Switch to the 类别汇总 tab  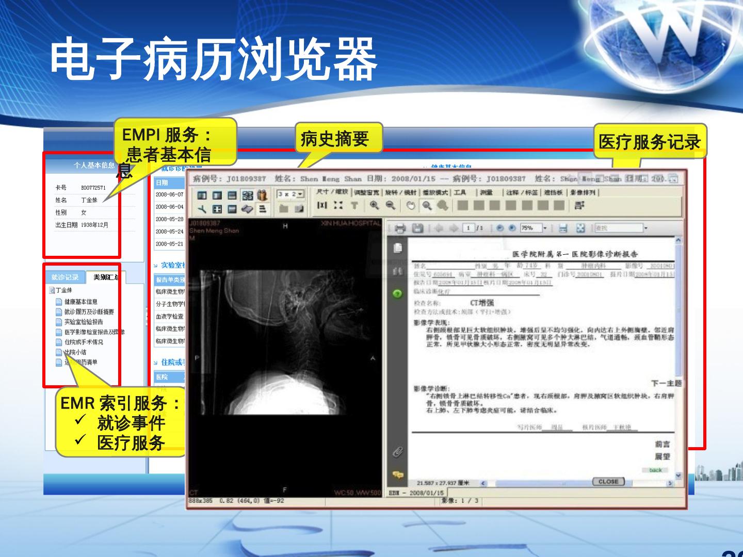105,277
